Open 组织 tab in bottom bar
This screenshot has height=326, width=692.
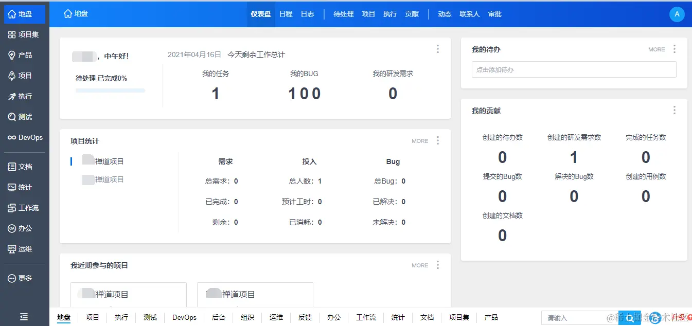(x=247, y=317)
